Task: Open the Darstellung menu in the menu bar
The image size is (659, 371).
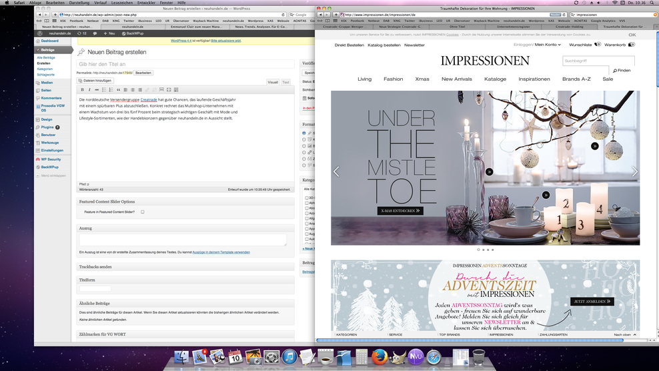Action: 79,3
